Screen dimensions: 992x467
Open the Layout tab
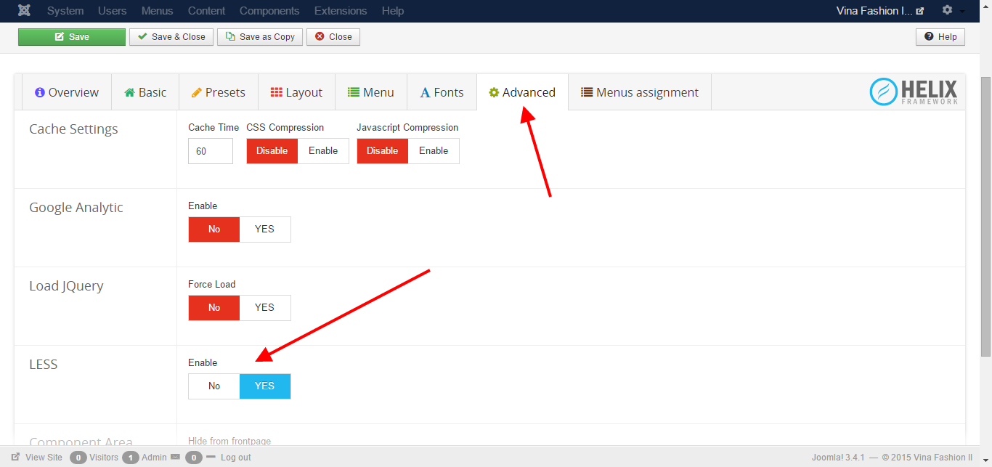pyautogui.click(x=296, y=92)
